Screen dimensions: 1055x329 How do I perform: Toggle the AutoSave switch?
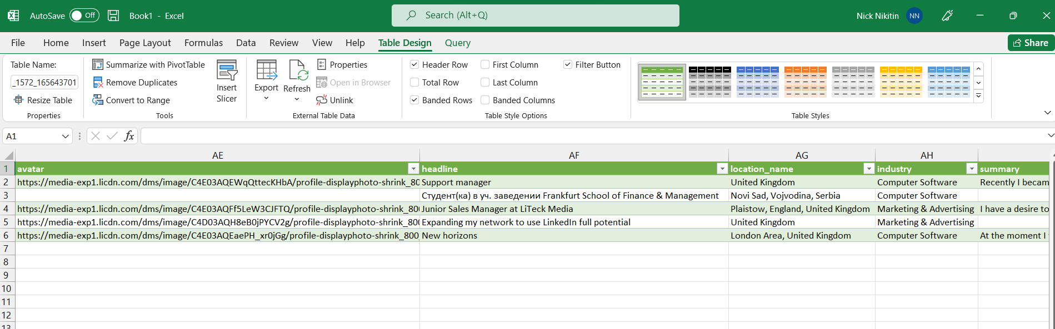(84, 16)
